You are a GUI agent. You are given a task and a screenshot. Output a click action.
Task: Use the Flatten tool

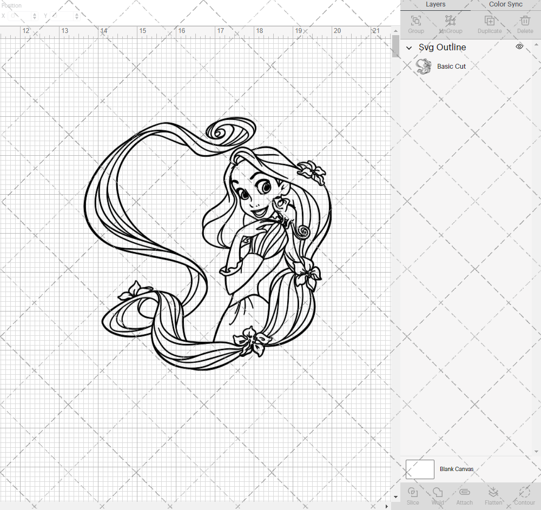point(493,493)
